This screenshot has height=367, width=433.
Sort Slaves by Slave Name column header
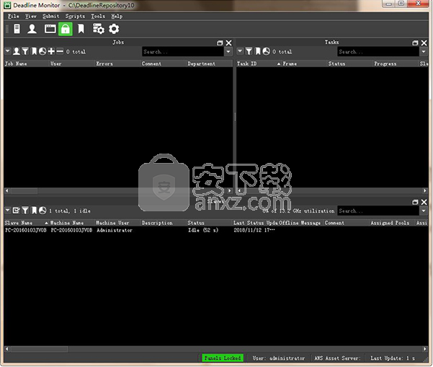[27, 223]
